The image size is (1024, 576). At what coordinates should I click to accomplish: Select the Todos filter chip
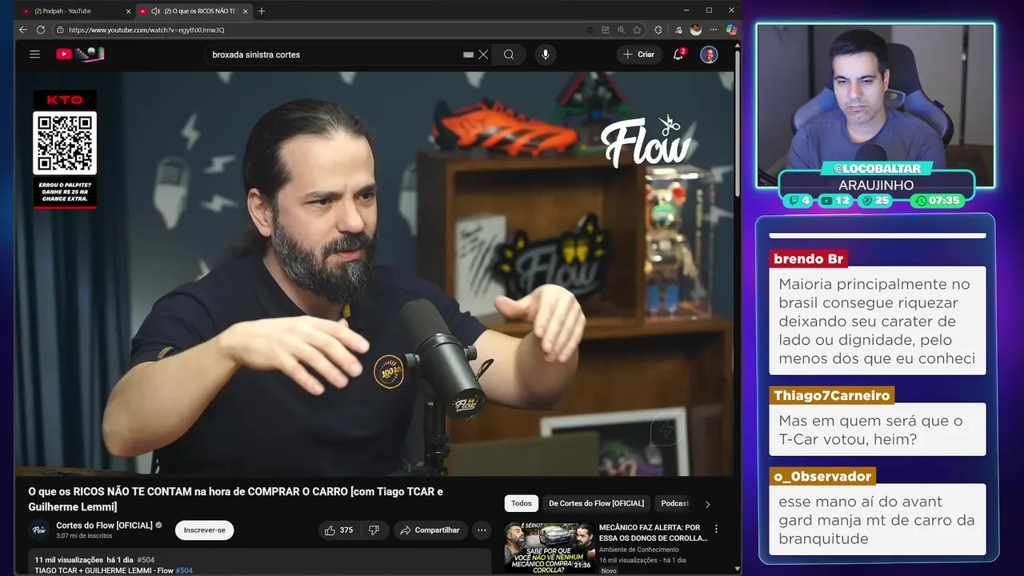522,503
